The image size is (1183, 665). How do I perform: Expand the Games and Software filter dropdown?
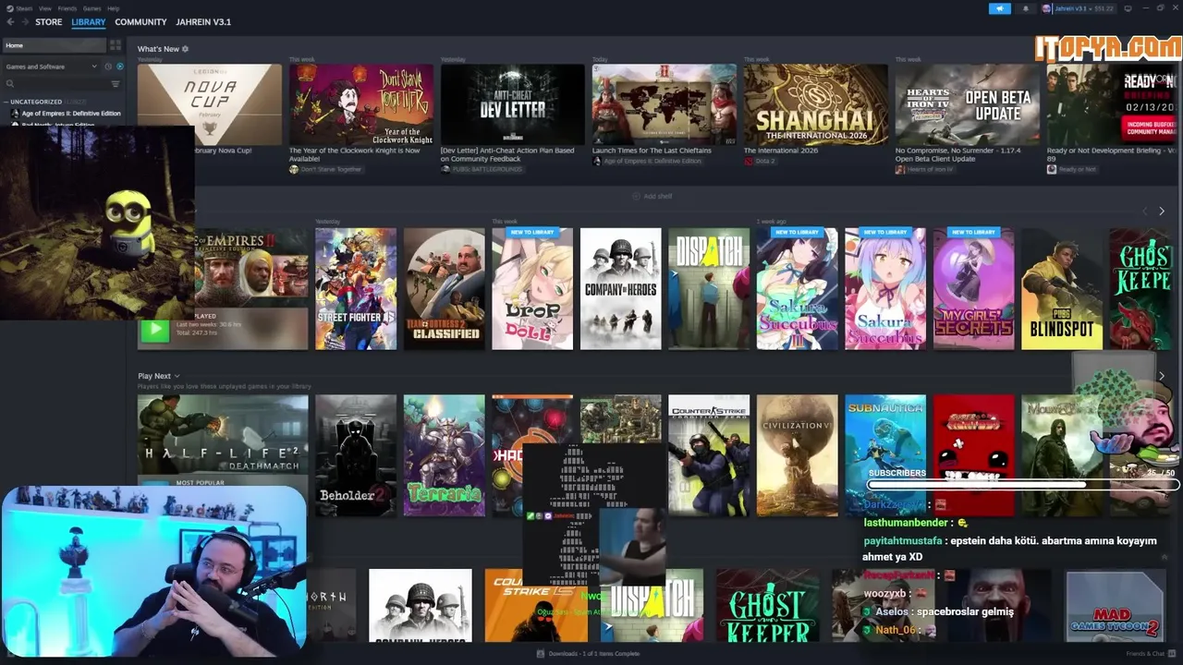coord(51,66)
